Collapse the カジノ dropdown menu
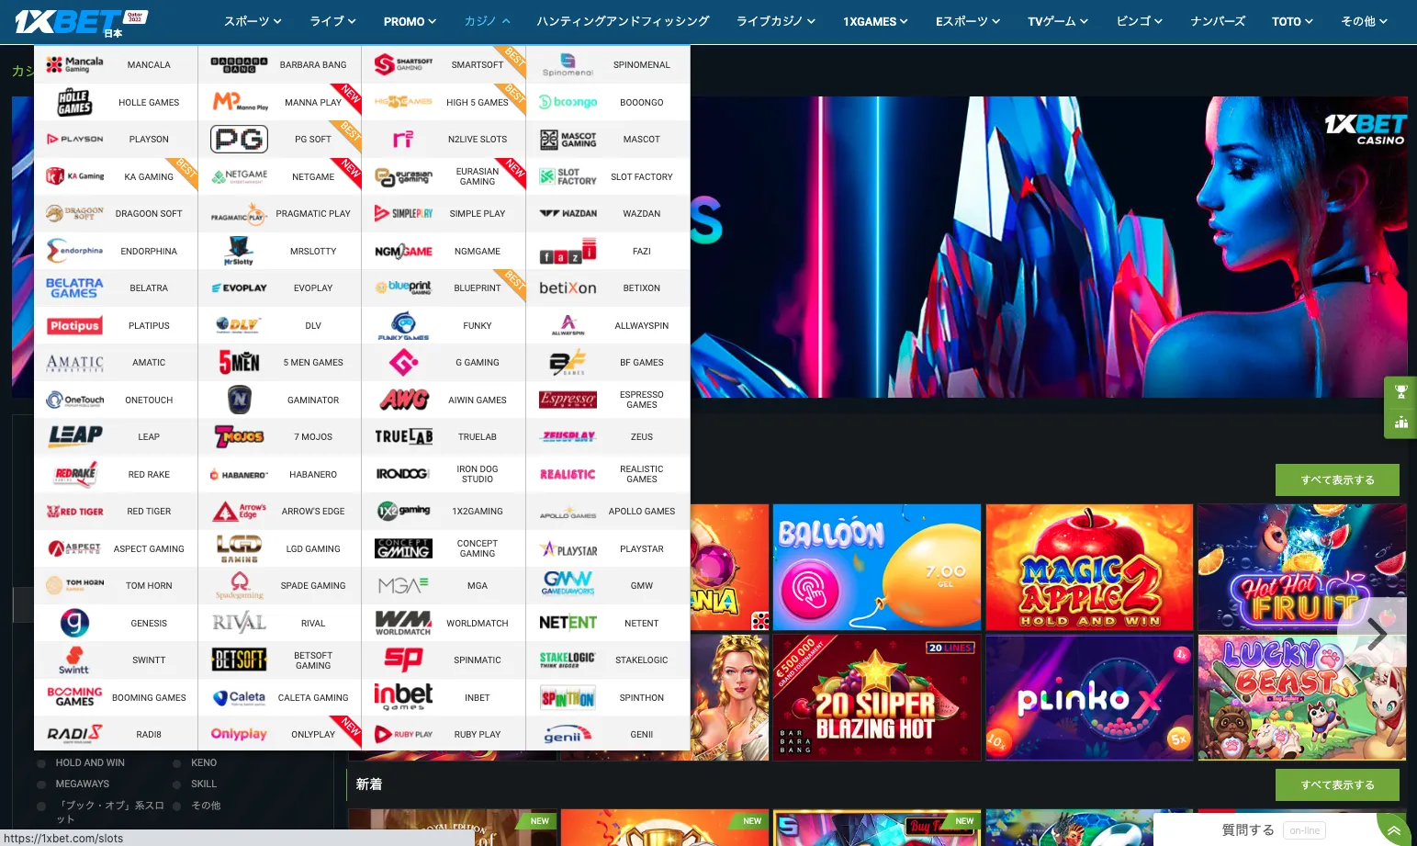 tap(487, 21)
